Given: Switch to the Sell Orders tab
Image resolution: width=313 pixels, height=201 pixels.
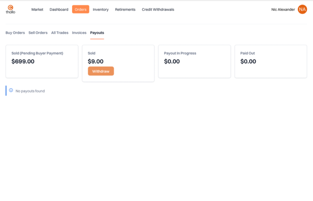Looking at the screenshot, I should click(x=38, y=33).
